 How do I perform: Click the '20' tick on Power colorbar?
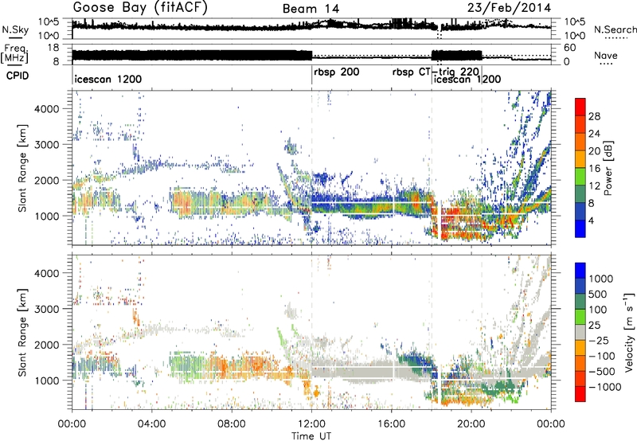594,151
